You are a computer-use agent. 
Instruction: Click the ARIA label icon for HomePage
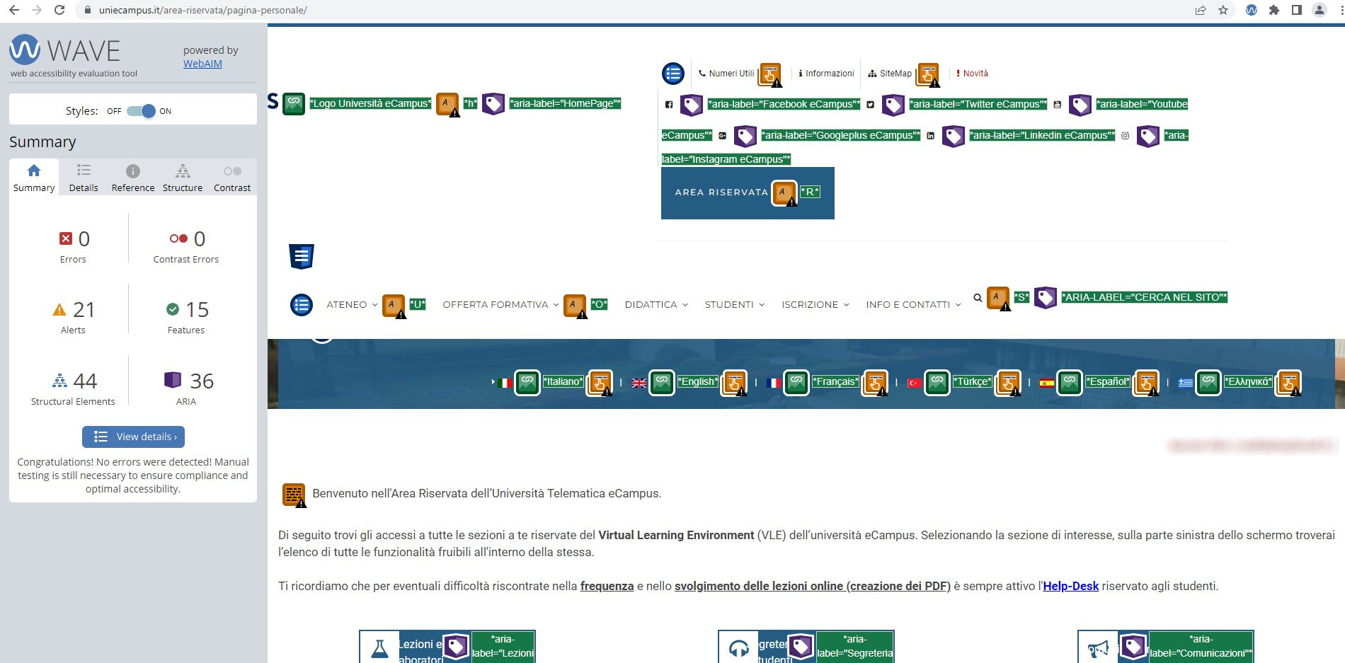tap(493, 104)
